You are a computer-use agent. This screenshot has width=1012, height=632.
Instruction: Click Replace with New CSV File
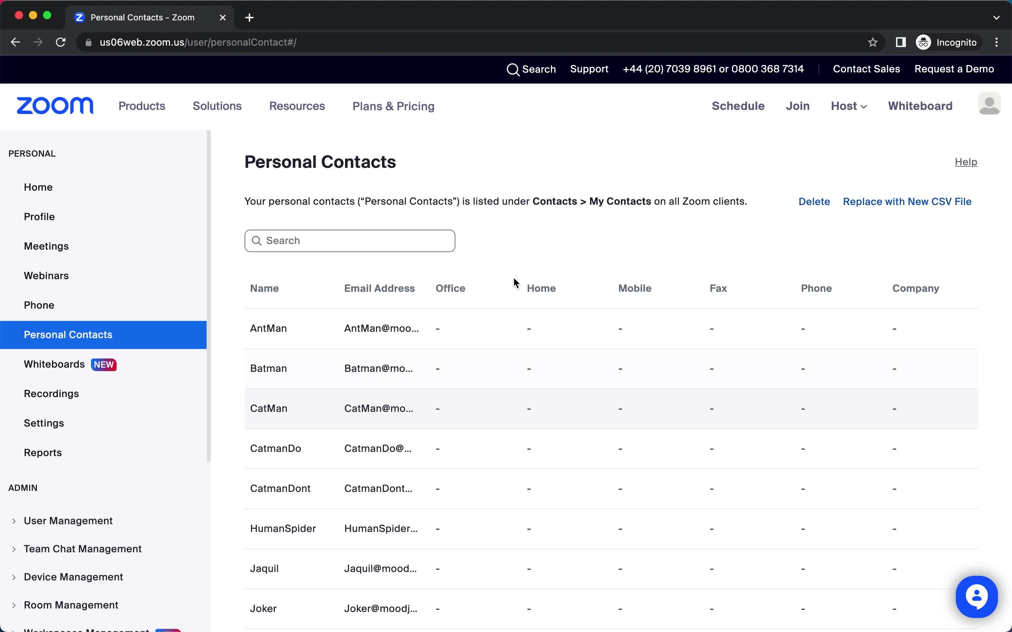point(907,202)
